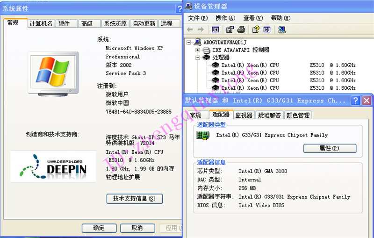This screenshot has width=374, height=238.
Task: Collapse the processors node
Action: (x=197, y=58)
